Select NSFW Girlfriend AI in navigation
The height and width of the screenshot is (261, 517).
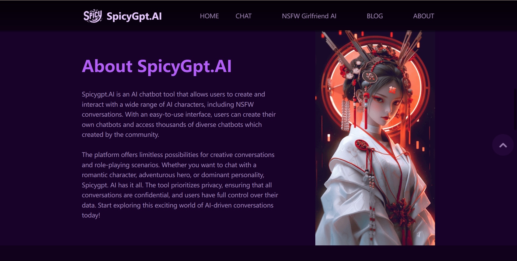[x=309, y=16]
